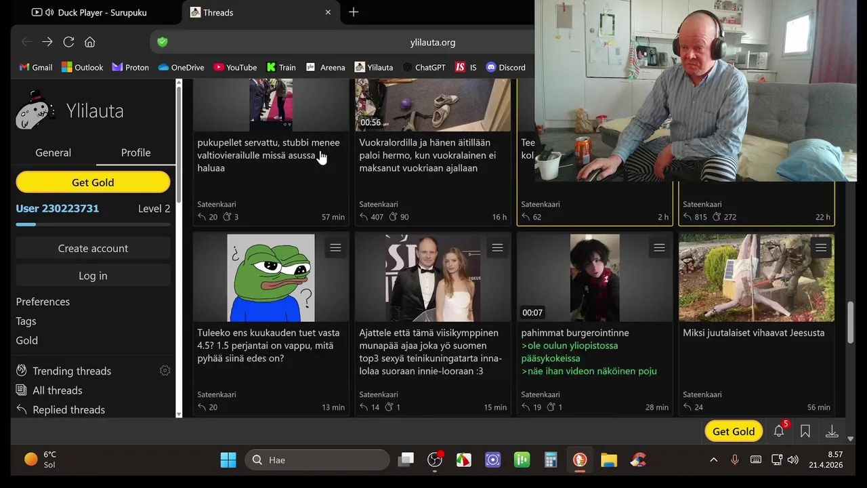This screenshot has width=867, height=488.
Task: Click the ylilauta.org address bar
Action: click(x=433, y=42)
